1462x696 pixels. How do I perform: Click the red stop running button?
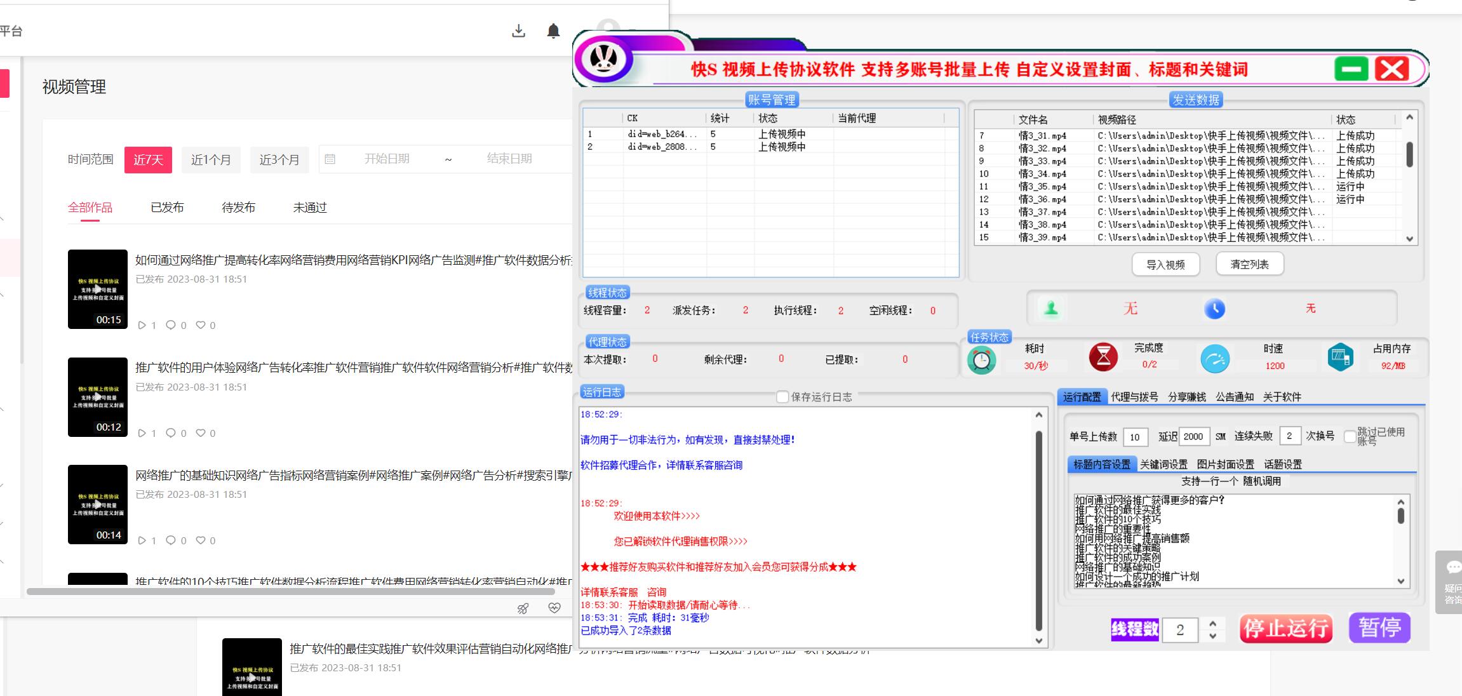tap(1285, 628)
